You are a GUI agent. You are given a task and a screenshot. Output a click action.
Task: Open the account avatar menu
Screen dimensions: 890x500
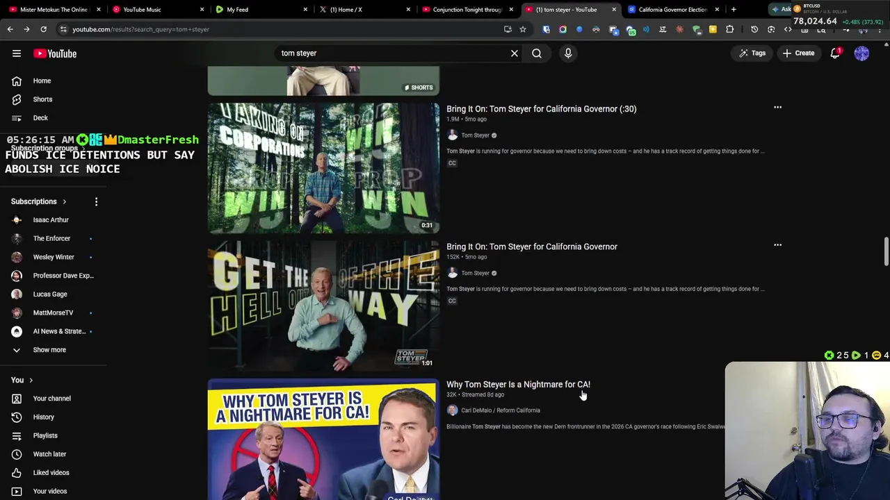(861, 53)
